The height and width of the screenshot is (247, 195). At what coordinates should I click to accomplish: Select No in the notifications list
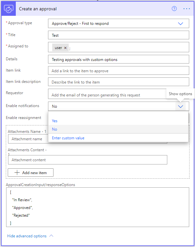coord(118,129)
